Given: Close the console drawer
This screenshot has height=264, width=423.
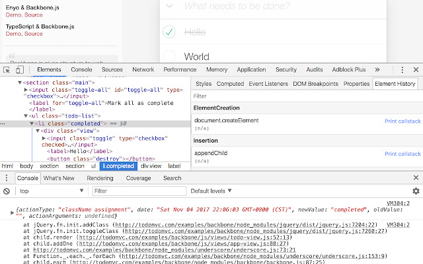Looking at the screenshot, I should pyautogui.click(x=416, y=178).
